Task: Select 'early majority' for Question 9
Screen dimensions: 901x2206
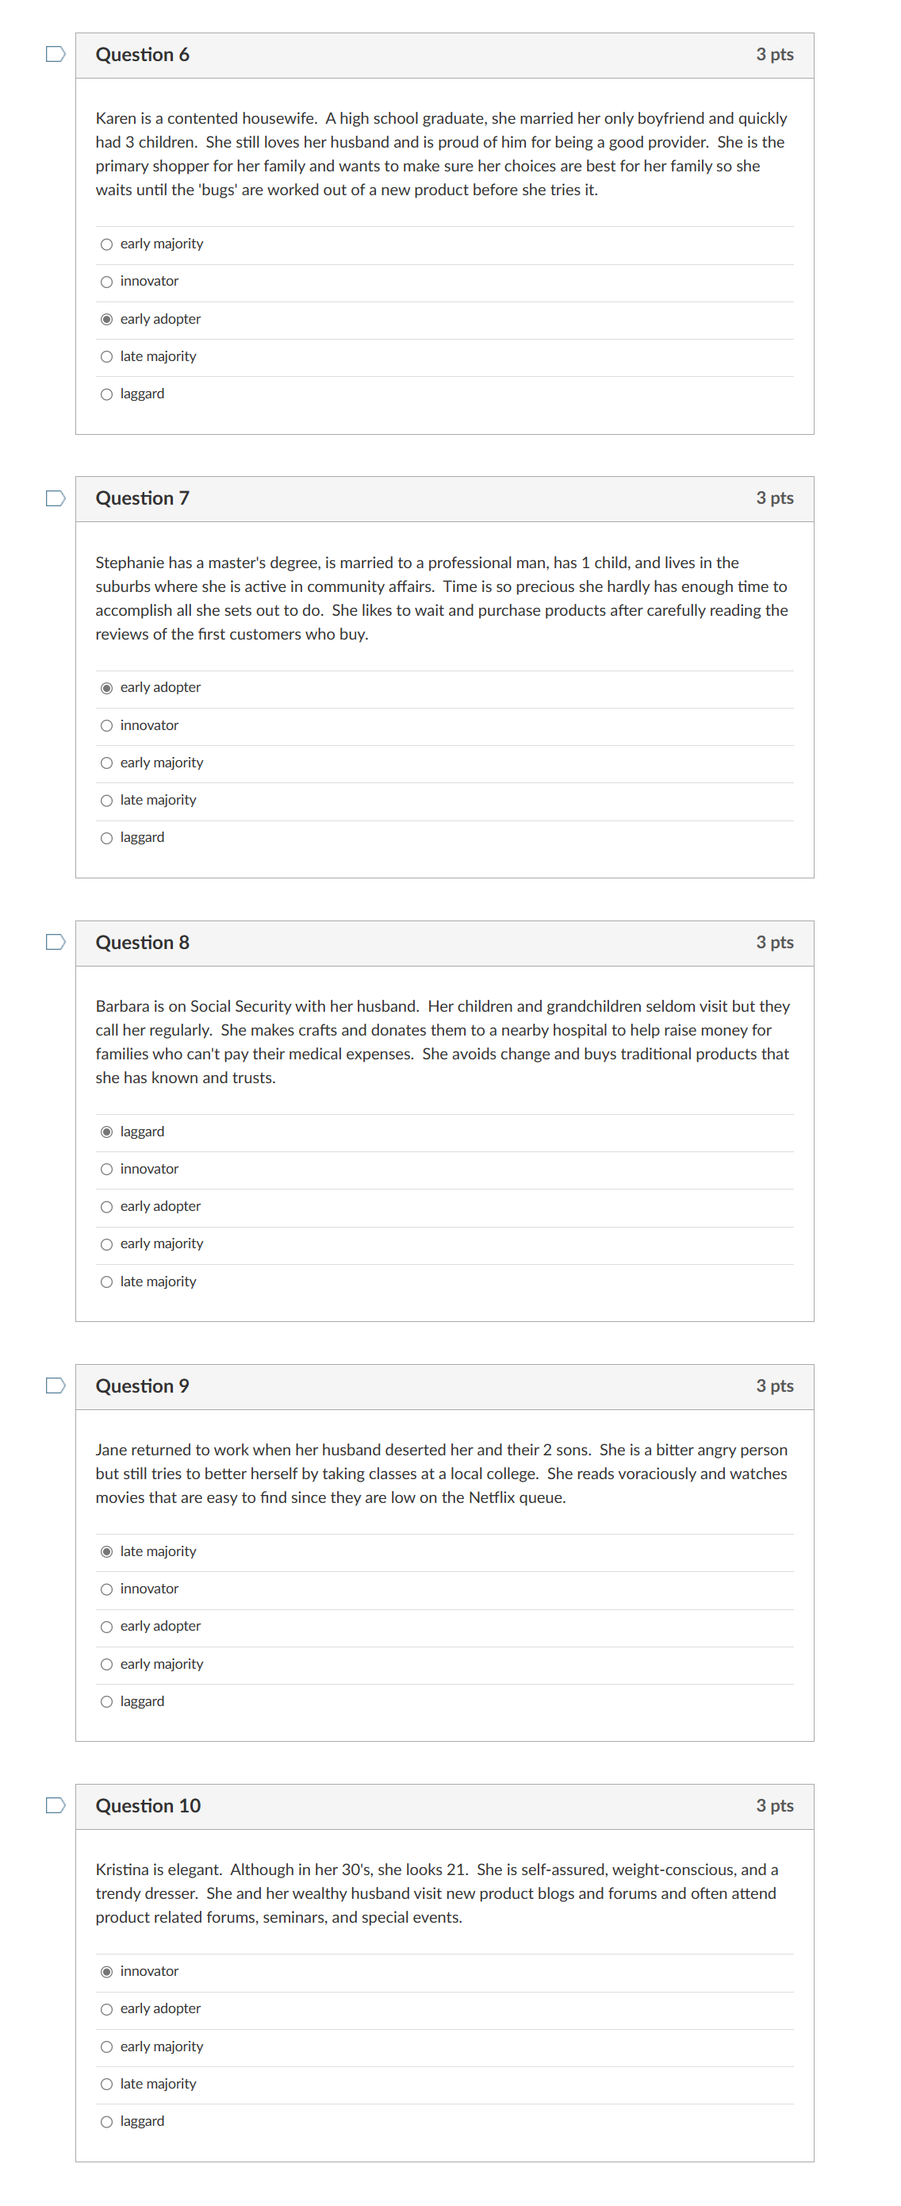Action: click(106, 1663)
